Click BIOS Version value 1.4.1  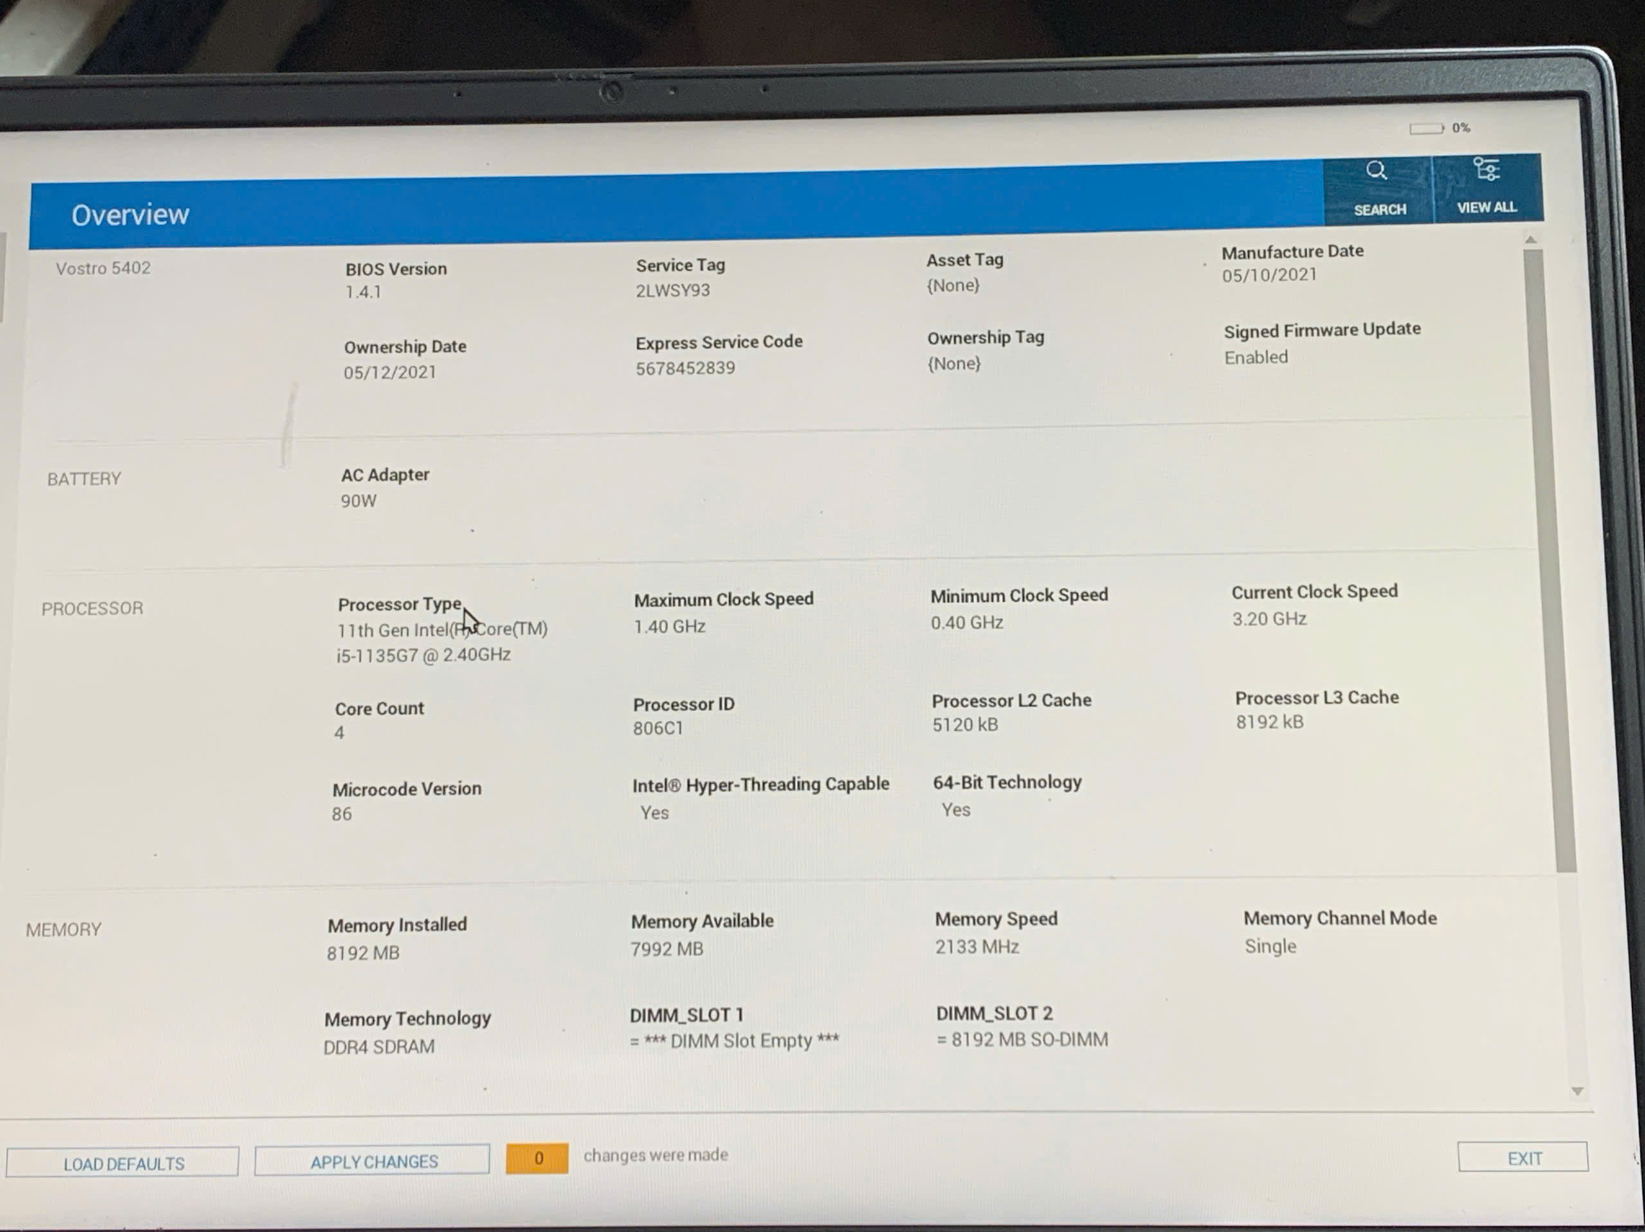point(363,292)
